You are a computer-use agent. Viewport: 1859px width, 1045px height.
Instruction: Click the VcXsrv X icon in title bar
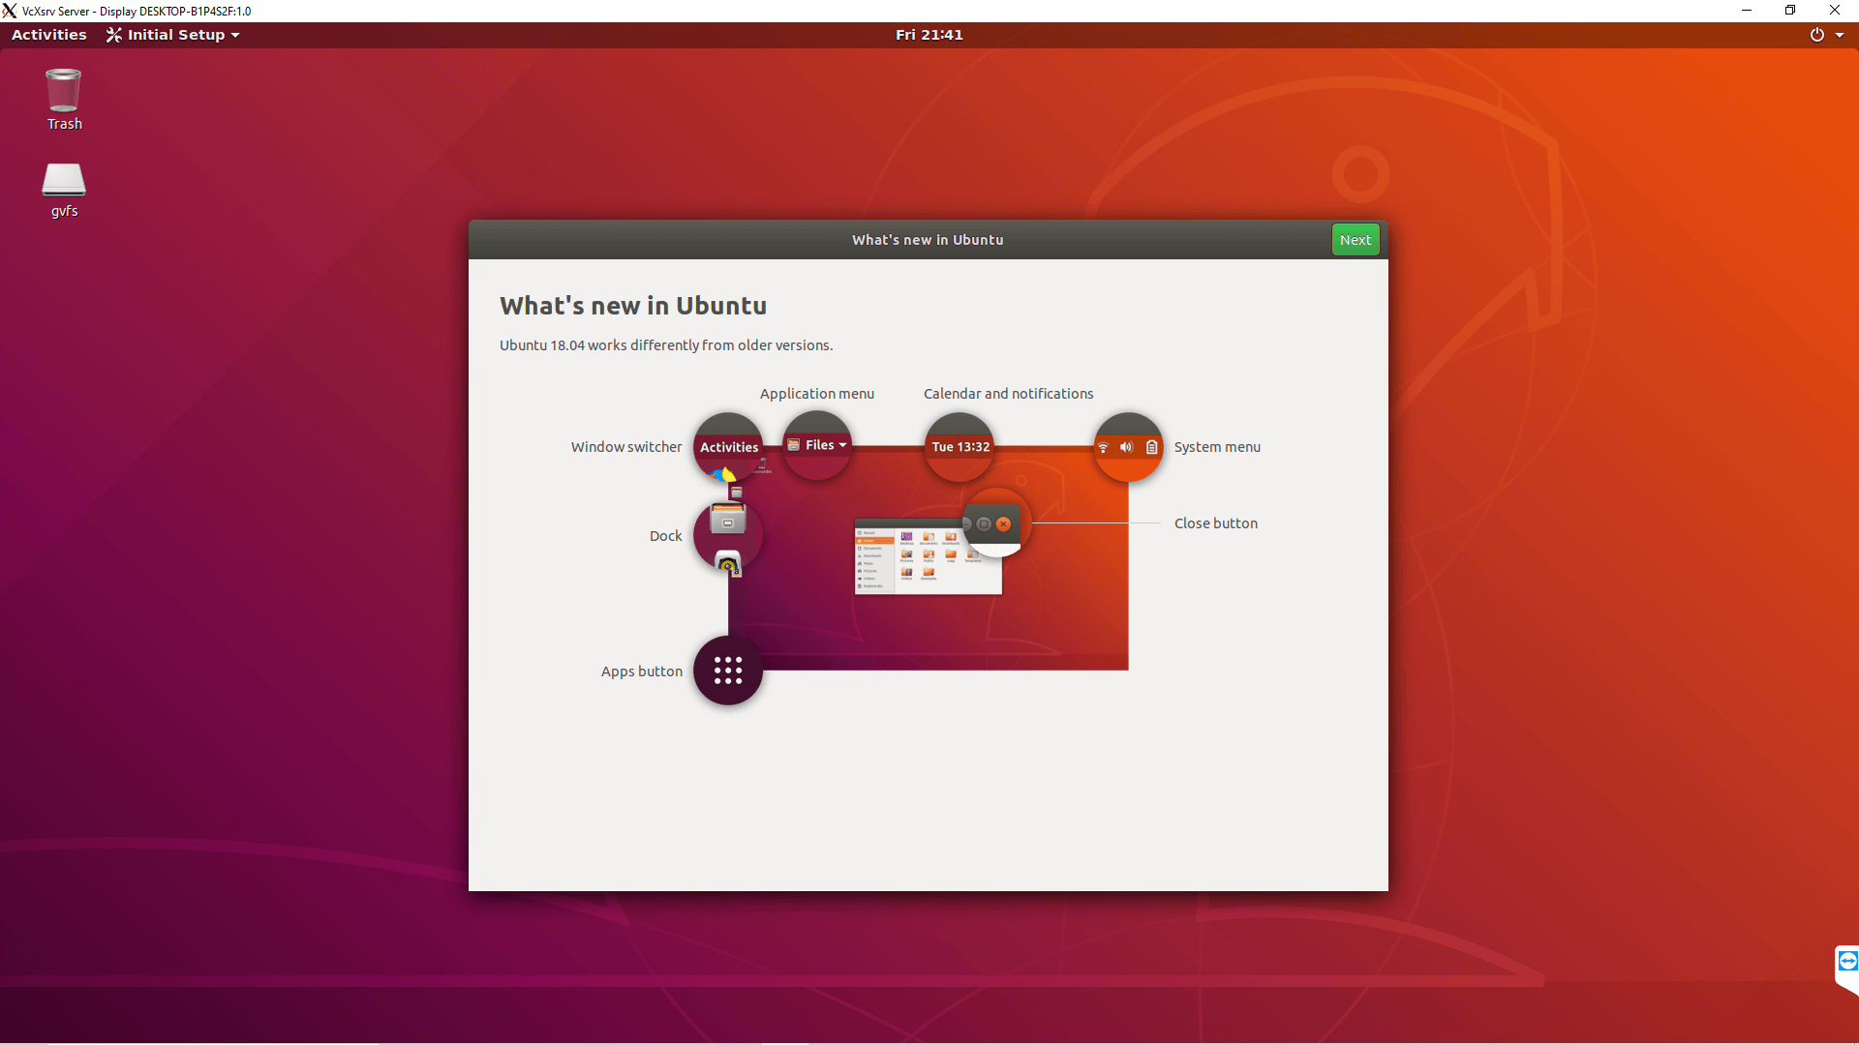(x=10, y=11)
